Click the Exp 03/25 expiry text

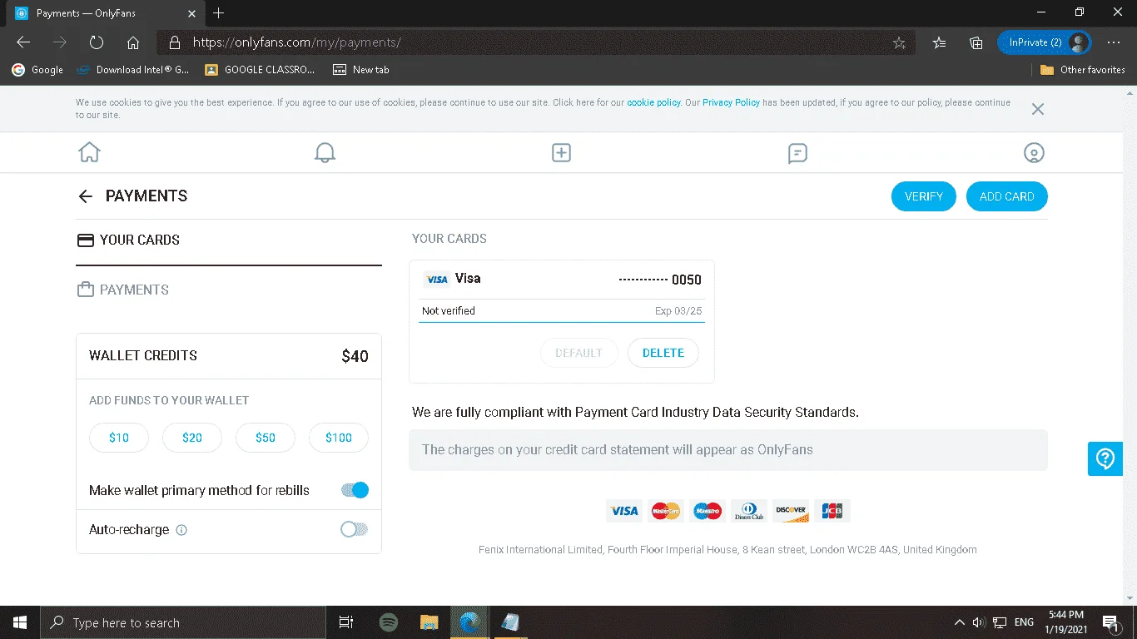tap(678, 311)
